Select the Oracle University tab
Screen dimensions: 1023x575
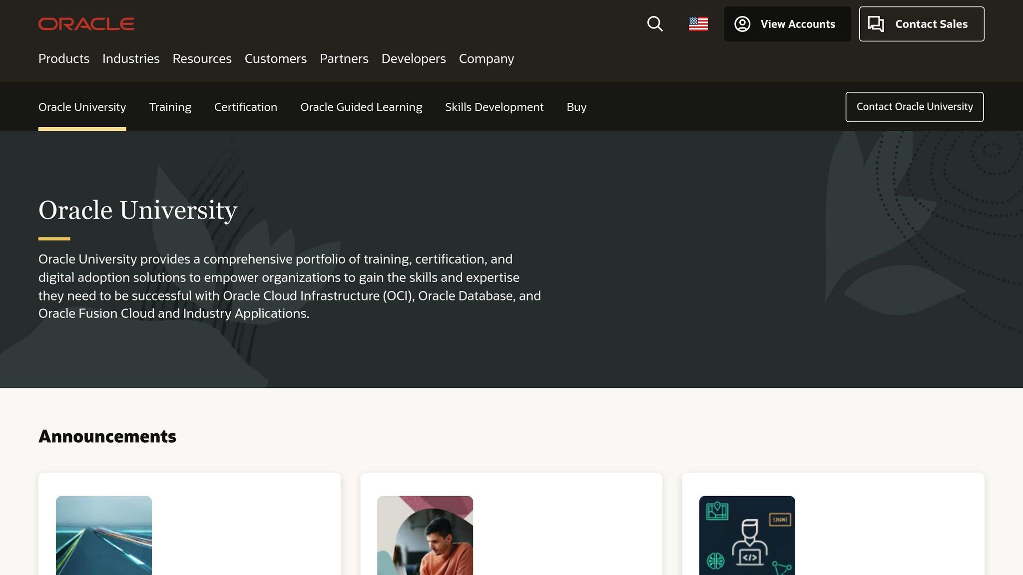click(82, 107)
